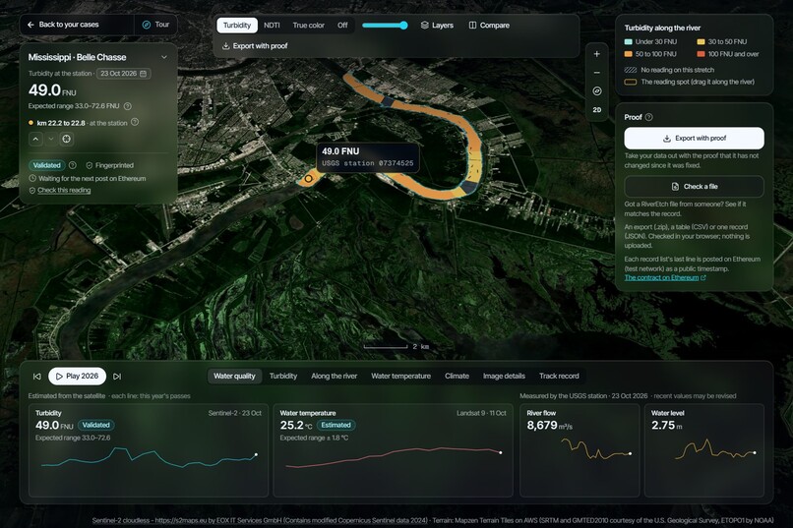The image size is (793, 528).
Task: Skip to next satellite pass
Action: [x=117, y=377]
